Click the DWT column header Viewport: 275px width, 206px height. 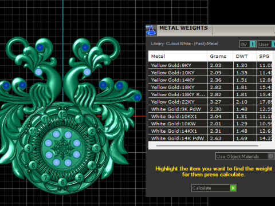click(x=245, y=56)
